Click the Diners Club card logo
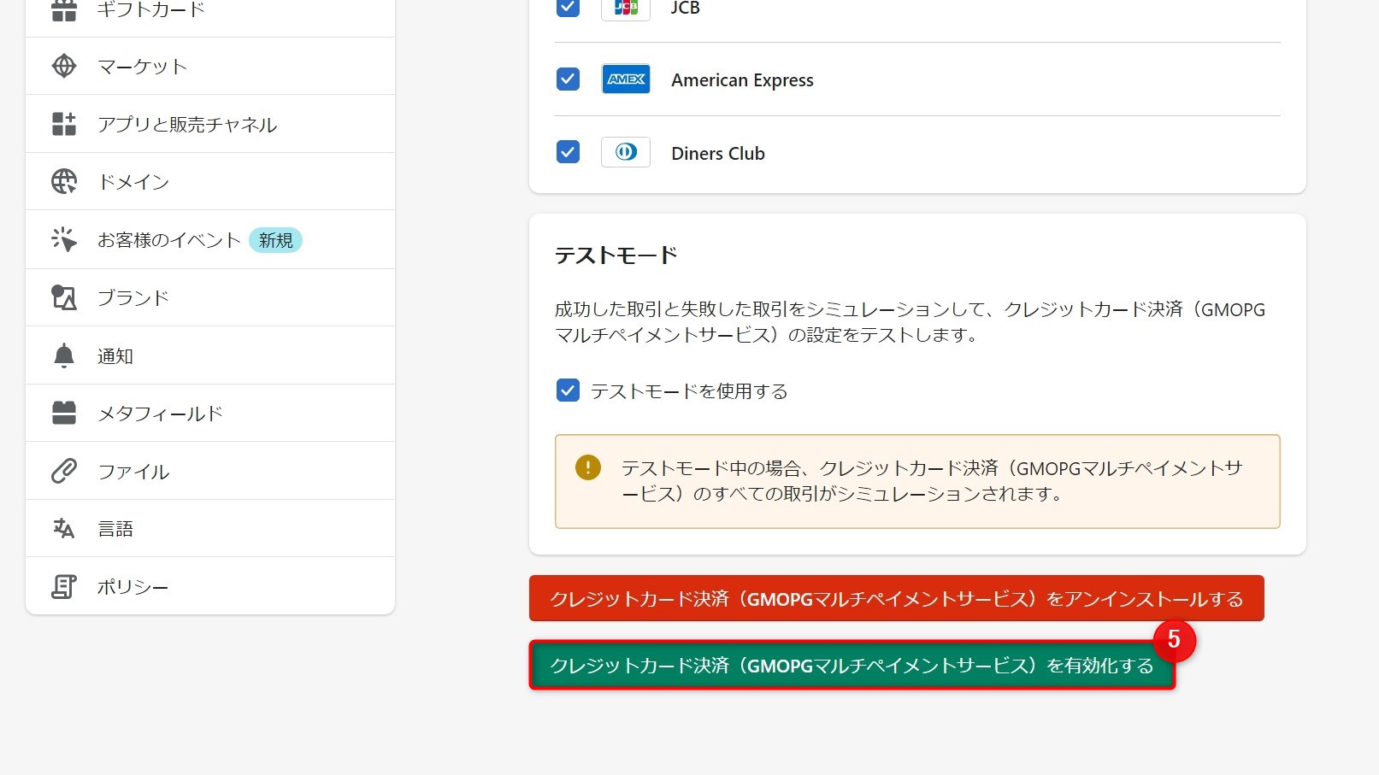This screenshot has height=775, width=1379. point(625,152)
